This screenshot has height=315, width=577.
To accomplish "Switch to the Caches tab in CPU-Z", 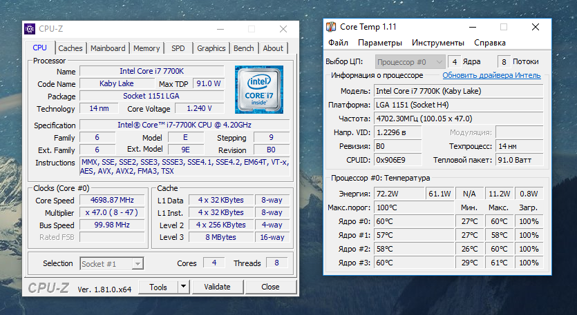I will (x=70, y=48).
